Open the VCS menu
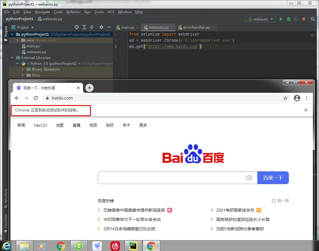This screenshot has width=319, height=251. [111, 12]
